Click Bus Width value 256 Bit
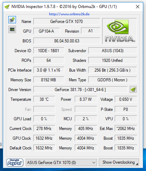This screenshot has height=171, width=146. click(x=113, y=70)
